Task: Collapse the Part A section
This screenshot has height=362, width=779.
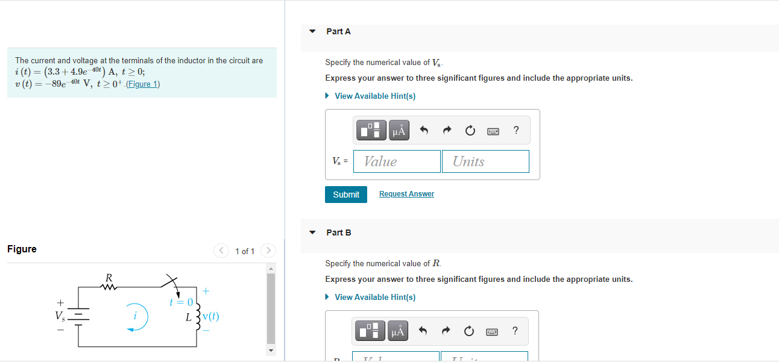Action: (x=312, y=31)
